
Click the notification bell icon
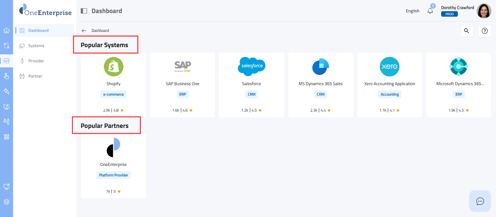430,11
